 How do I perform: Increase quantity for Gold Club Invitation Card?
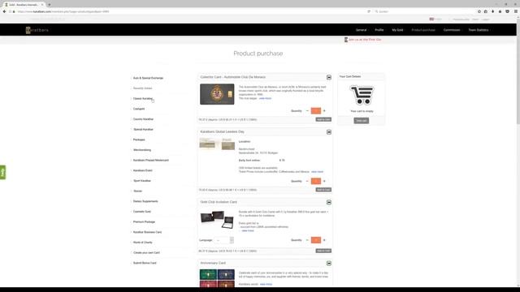pyautogui.click(x=324, y=240)
